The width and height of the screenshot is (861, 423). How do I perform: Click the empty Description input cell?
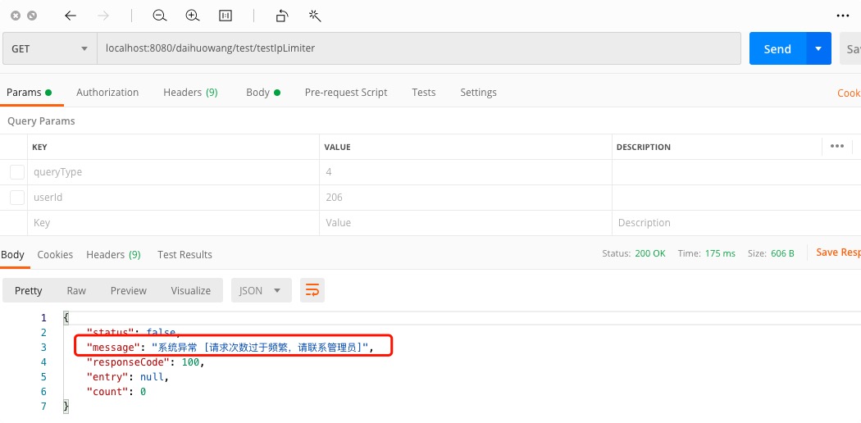736,223
